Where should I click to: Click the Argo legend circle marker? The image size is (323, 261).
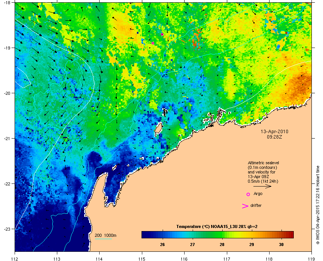point(248,194)
